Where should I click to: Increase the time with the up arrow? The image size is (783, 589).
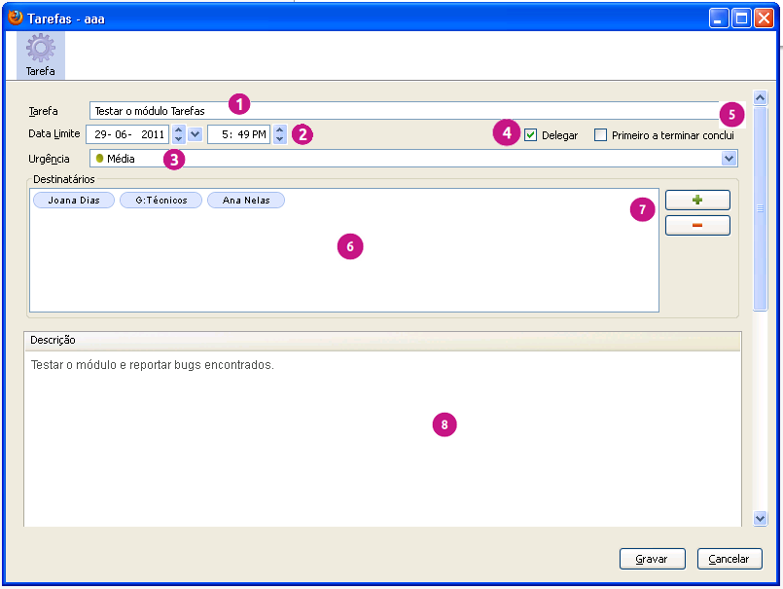(280, 129)
